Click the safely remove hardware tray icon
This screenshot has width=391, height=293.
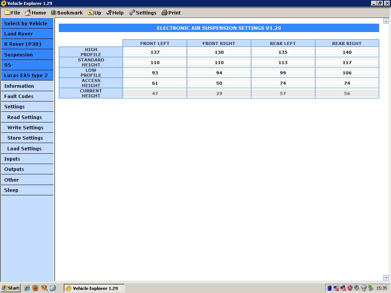(370, 288)
